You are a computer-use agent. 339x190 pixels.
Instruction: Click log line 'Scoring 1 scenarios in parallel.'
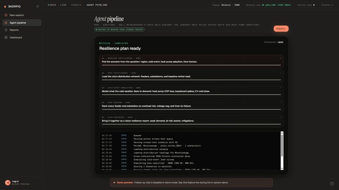pyautogui.click(x=153, y=167)
